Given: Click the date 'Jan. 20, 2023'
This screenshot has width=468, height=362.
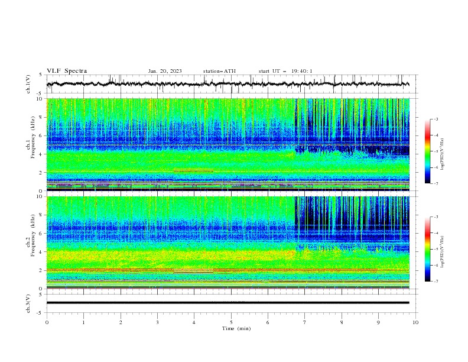Looking at the screenshot, I should (165, 71).
